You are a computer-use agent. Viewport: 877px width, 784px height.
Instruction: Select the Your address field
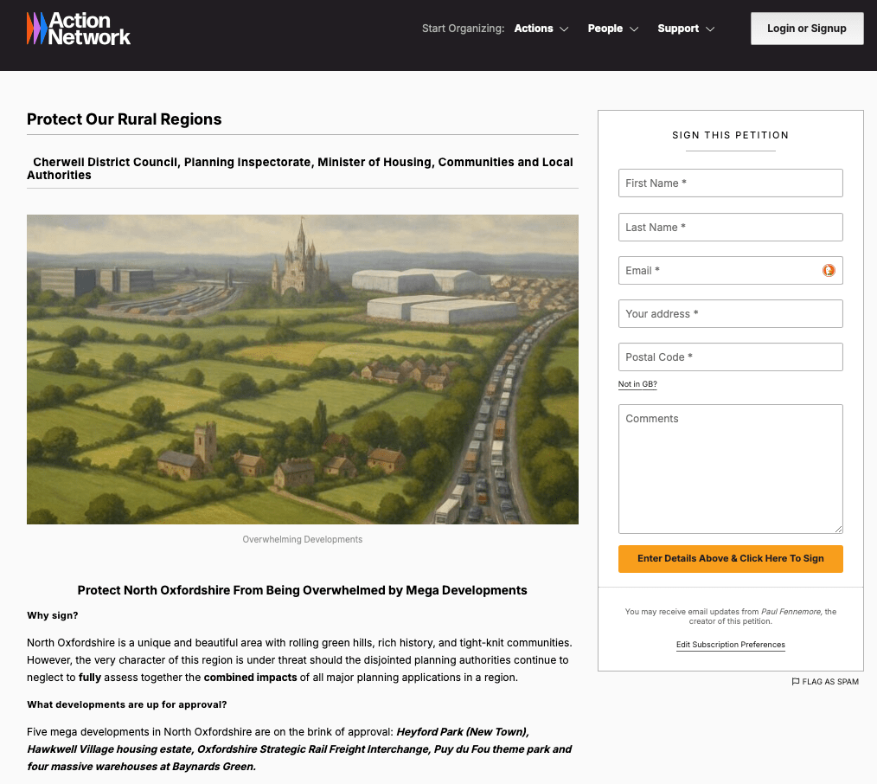(x=730, y=314)
